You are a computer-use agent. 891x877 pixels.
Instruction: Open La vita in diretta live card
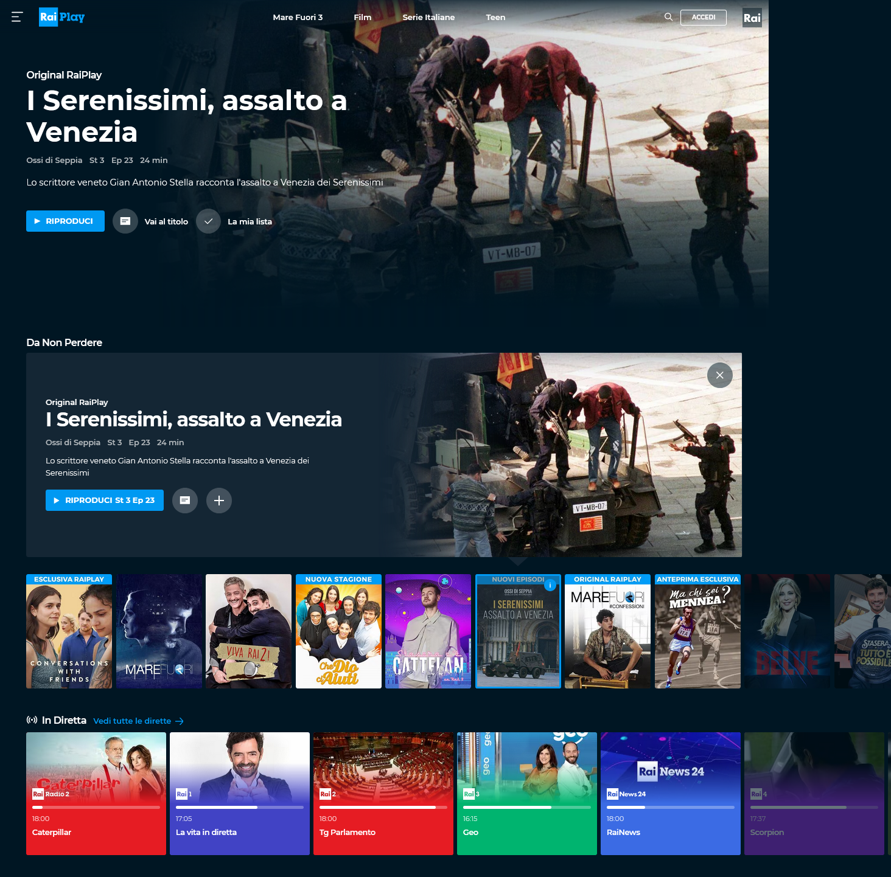(240, 794)
